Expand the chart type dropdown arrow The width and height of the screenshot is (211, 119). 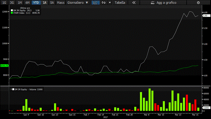click(x=110, y=3)
